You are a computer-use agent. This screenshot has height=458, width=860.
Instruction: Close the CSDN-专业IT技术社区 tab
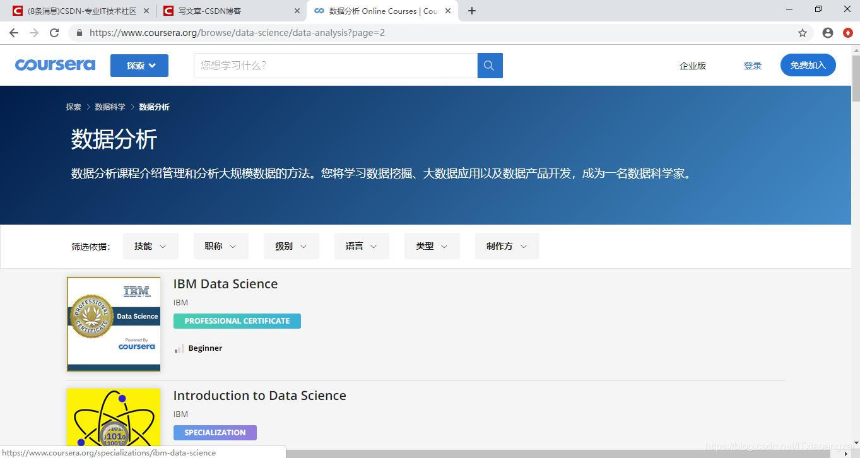click(146, 11)
